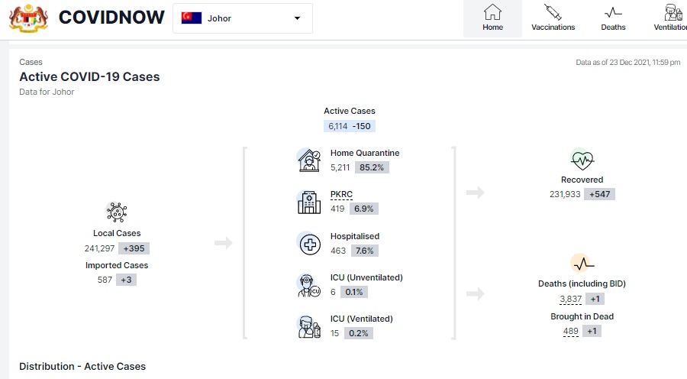Click the ICU (Ventilated) patient icon
Screen dimensions: 687x379
(308, 326)
